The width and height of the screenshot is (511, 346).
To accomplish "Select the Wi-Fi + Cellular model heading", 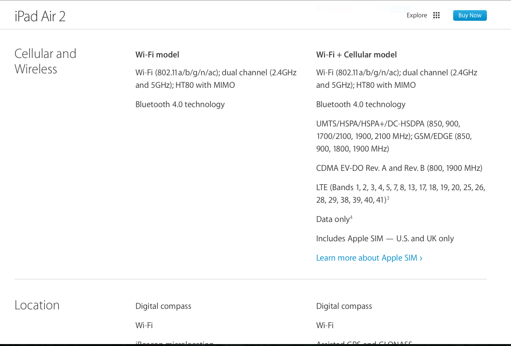I will pyautogui.click(x=357, y=55).
